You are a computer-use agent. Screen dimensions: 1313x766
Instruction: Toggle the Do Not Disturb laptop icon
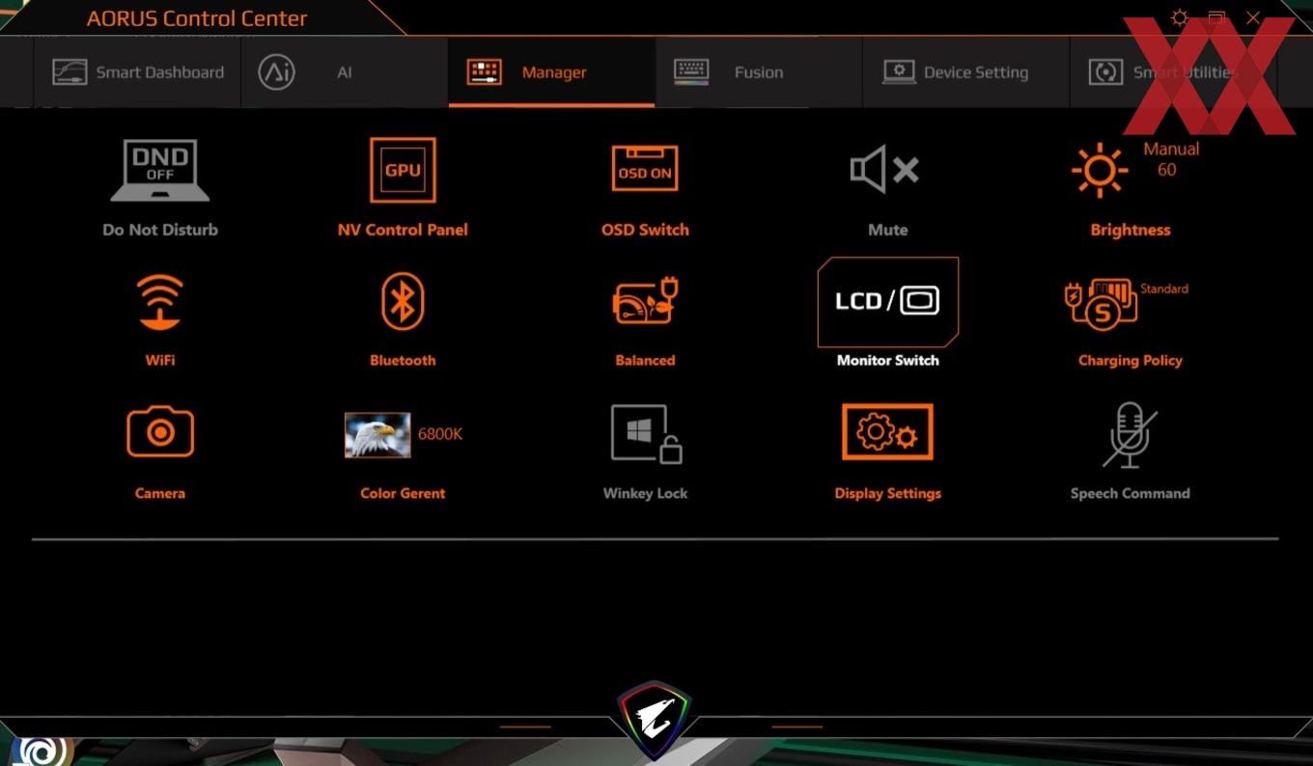point(159,170)
